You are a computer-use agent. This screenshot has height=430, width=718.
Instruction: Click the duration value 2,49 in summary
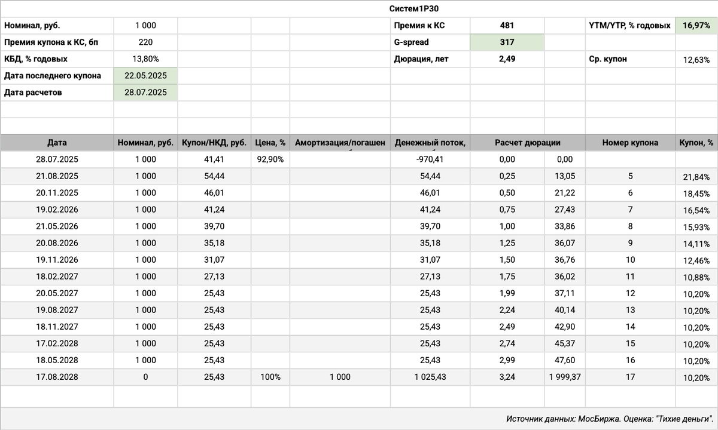pos(507,59)
